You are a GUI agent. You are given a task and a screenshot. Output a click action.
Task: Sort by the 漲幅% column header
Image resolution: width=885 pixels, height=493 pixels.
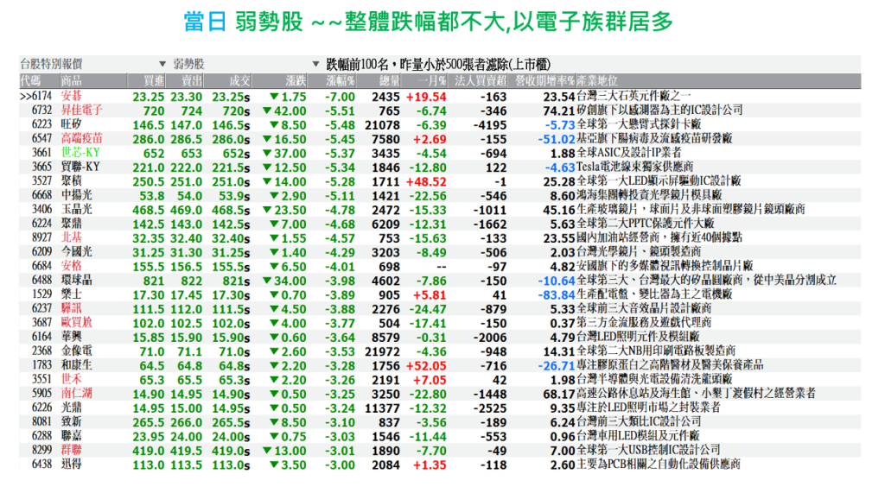click(341, 80)
